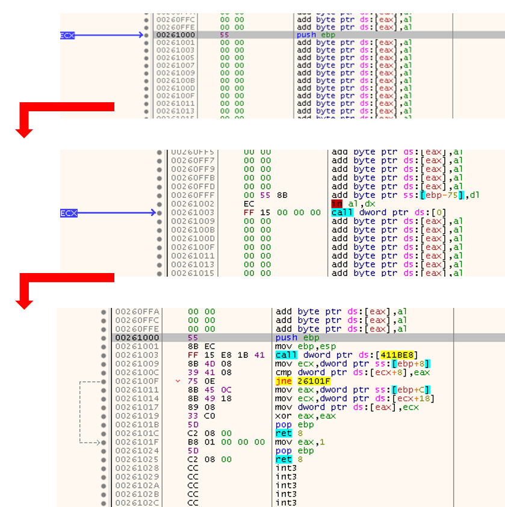Select the first ret 8 instruction at 0026101C
This screenshot has height=507, width=505.
click(x=289, y=433)
